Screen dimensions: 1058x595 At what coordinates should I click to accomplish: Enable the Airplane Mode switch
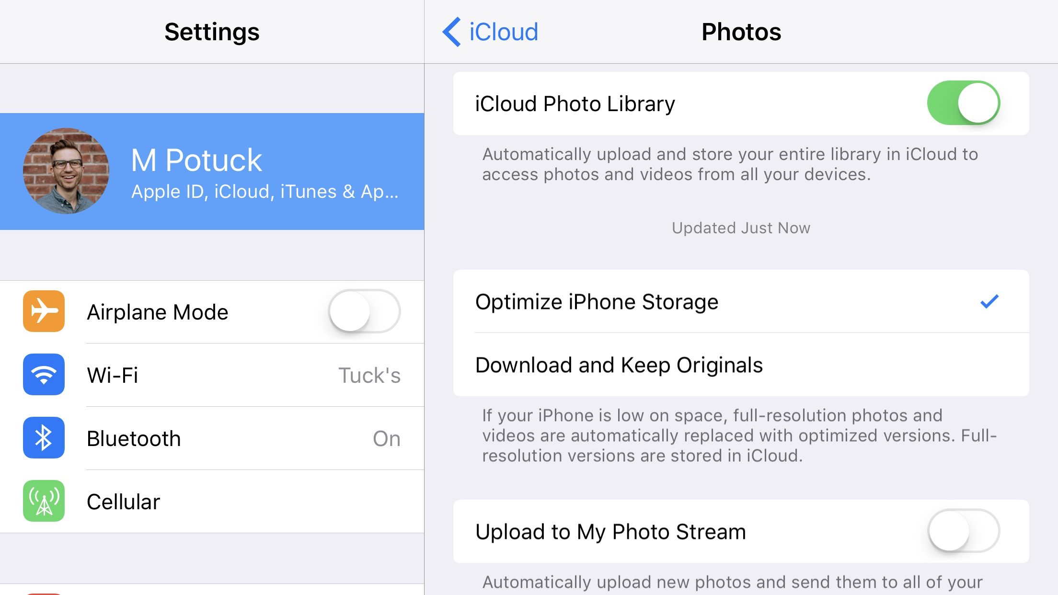click(x=364, y=311)
